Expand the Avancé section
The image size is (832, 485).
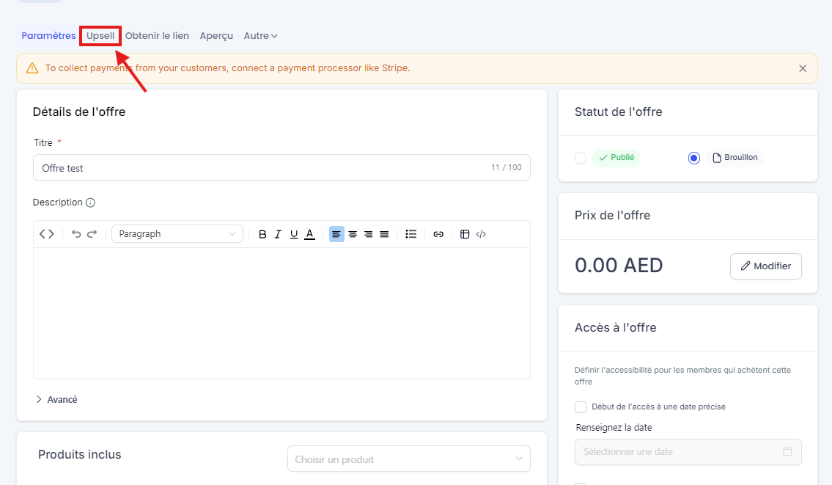pyautogui.click(x=56, y=399)
